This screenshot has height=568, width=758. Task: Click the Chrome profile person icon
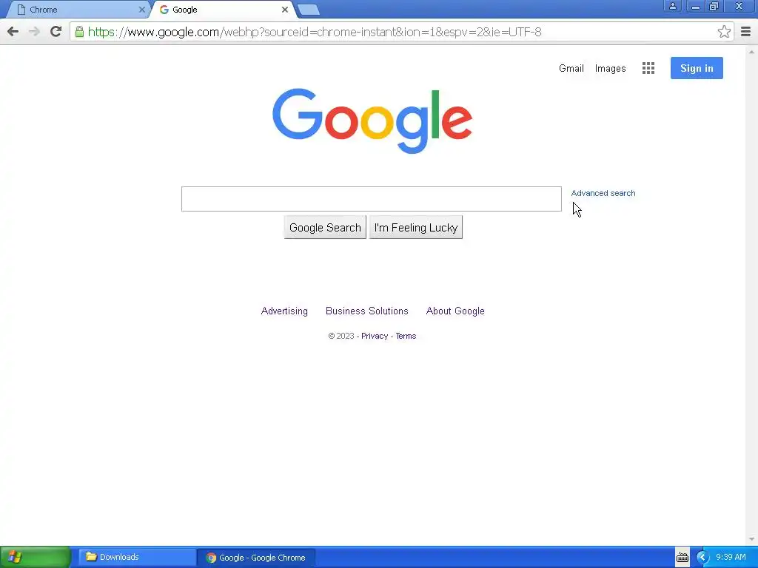coord(672,6)
